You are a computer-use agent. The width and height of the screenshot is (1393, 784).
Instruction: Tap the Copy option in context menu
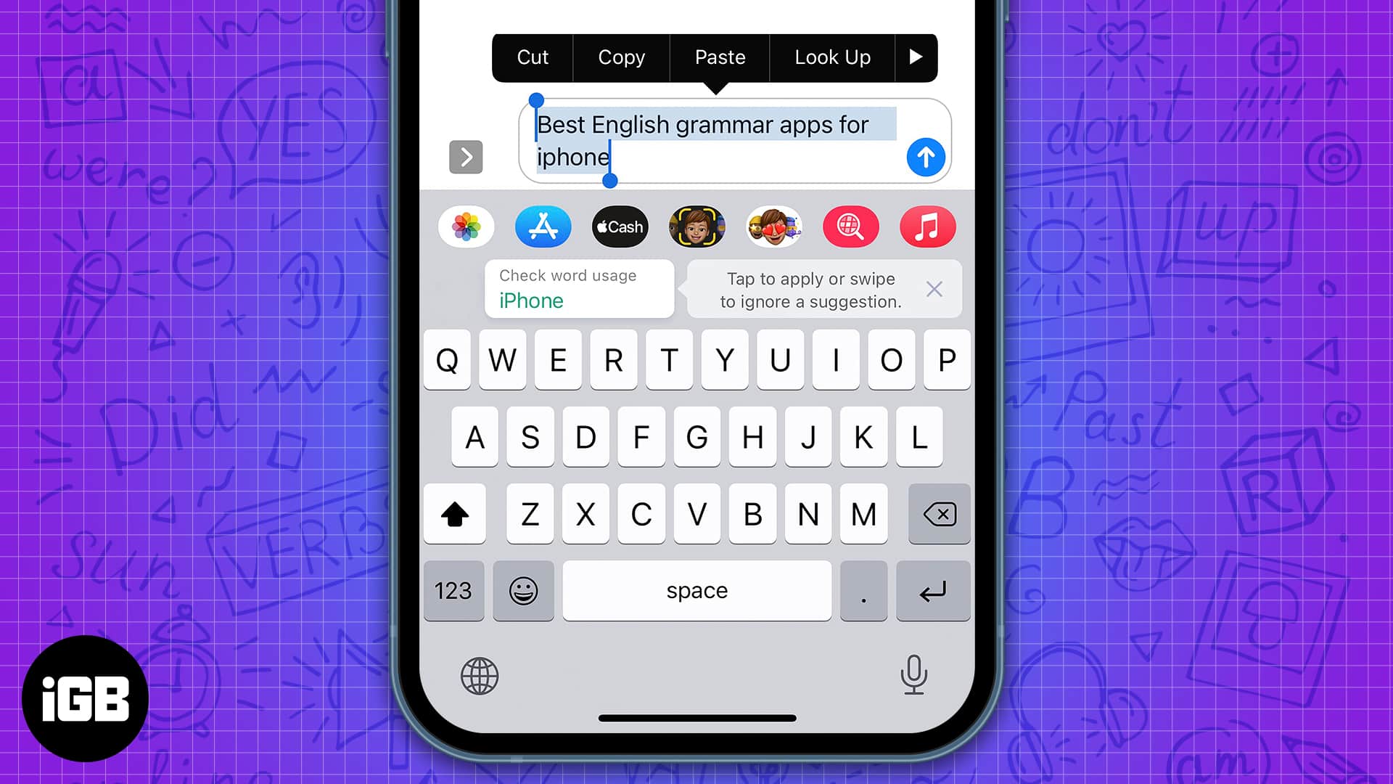click(x=621, y=57)
